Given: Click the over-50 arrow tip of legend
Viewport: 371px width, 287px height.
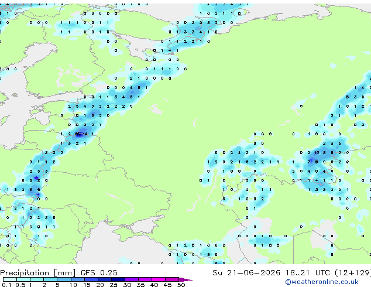Looking at the screenshot, I should point(185,280).
